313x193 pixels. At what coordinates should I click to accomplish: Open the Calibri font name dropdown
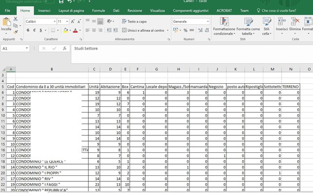54,22
